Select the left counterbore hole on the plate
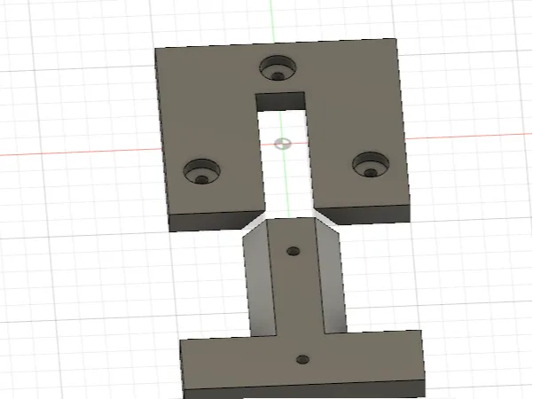 pyautogui.click(x=201, y=171)
